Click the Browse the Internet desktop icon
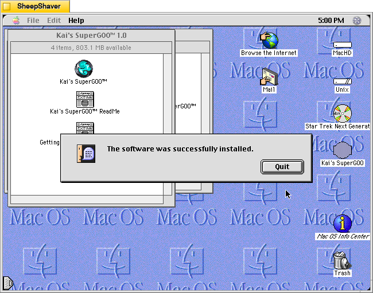The image size is (373, 293). [269, 40]
